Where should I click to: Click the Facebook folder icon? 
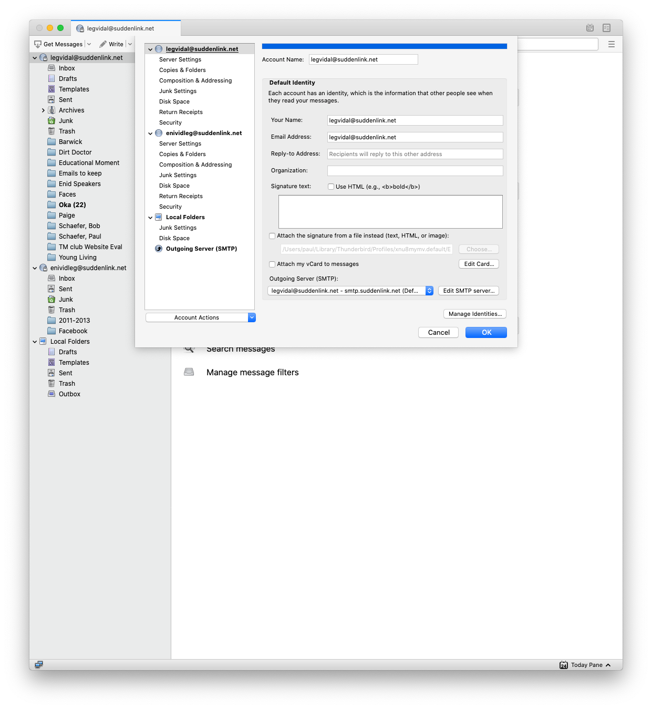(51, 331)
